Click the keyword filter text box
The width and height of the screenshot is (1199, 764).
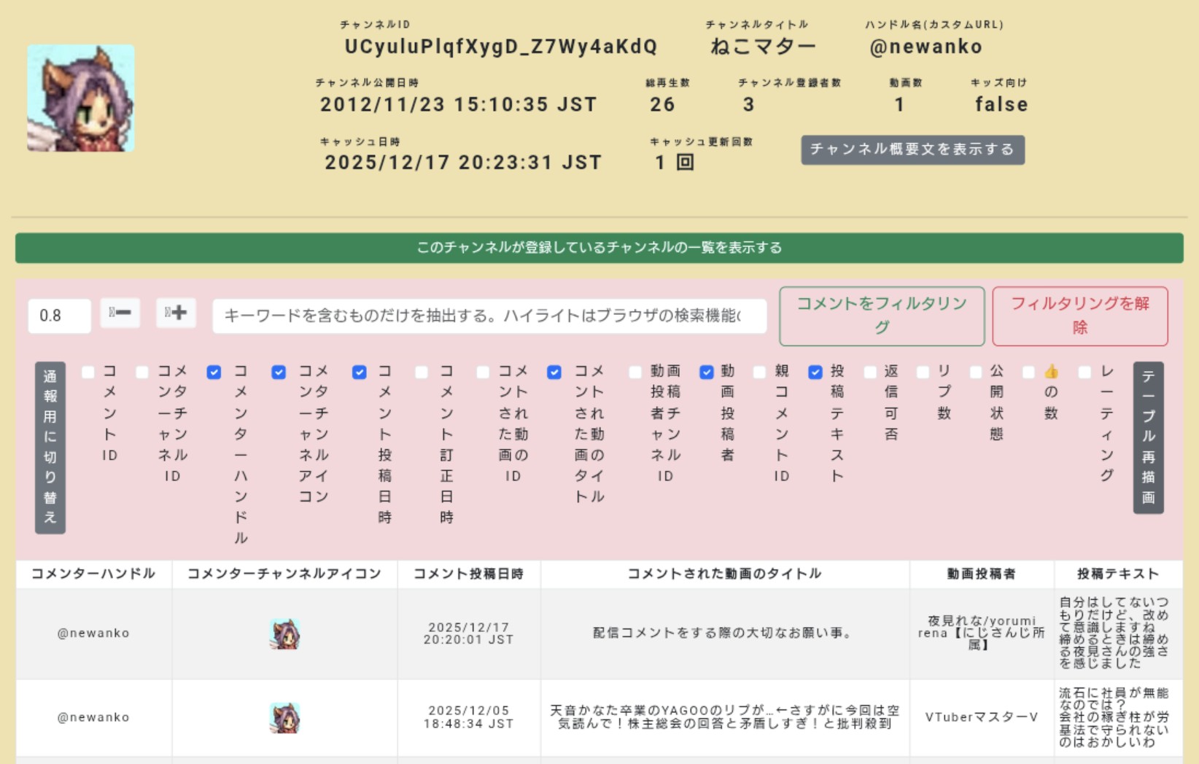click(489, 316)
